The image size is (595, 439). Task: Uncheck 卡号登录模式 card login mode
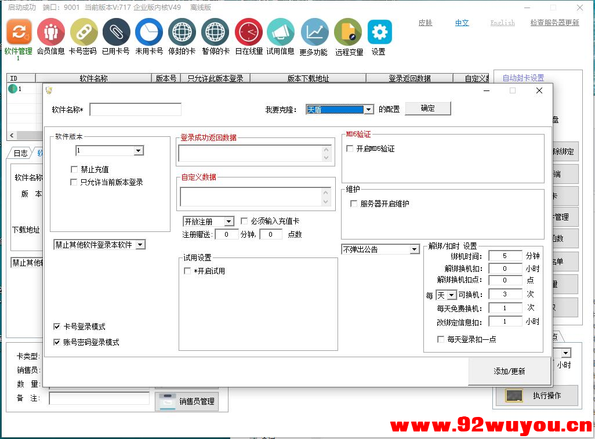[x=57, y=326]
